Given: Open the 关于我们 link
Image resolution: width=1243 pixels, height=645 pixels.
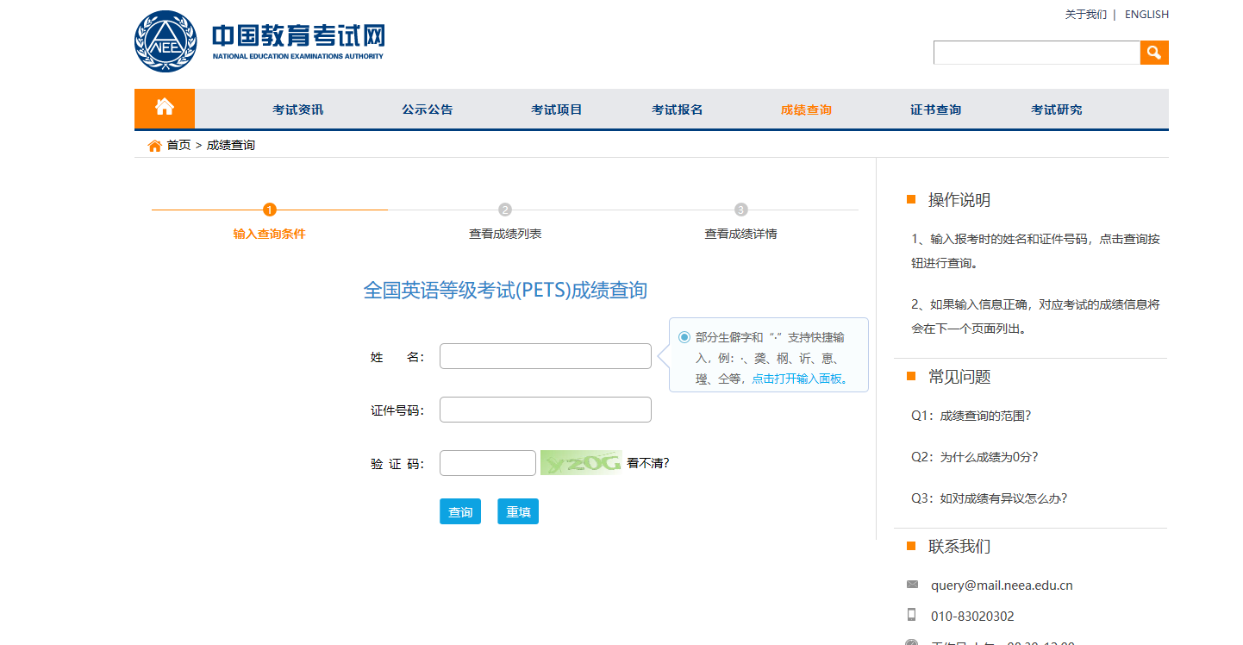Looking at the screenshot, I should point(1086,15).
